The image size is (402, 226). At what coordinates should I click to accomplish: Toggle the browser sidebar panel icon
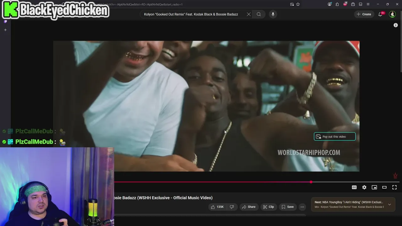pyautogui.click(x=361, y=4)
